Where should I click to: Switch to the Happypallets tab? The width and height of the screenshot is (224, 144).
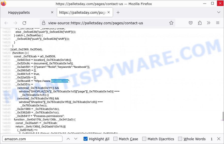coord(28,13)
